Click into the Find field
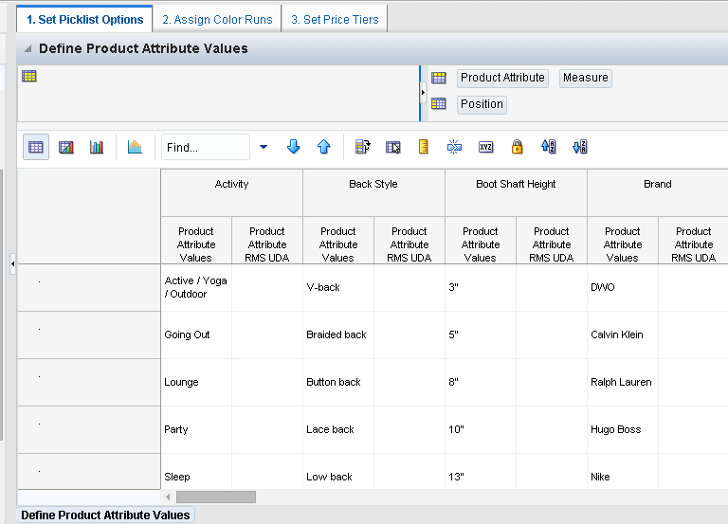The image size is (728, 524). [x=205, y=147]
